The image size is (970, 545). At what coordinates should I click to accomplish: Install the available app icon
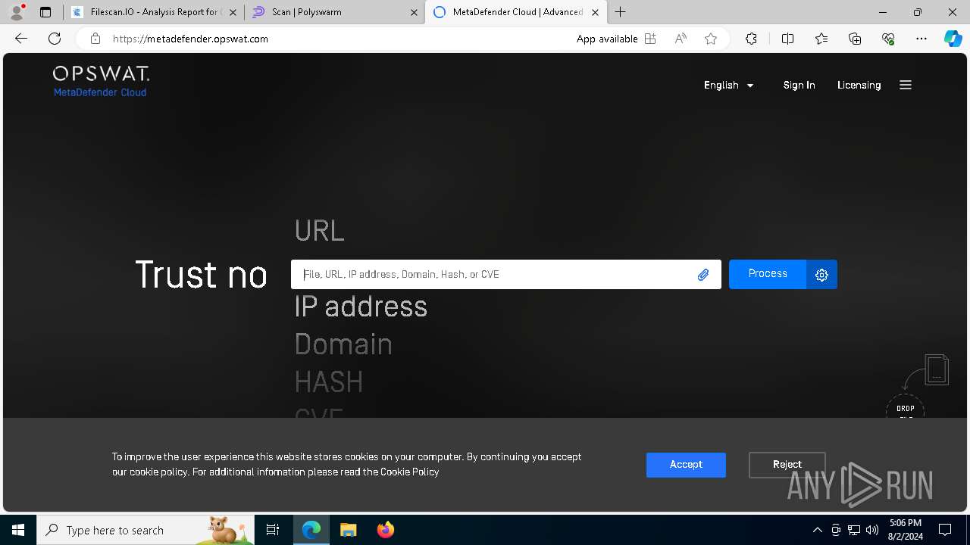[650, 39]
